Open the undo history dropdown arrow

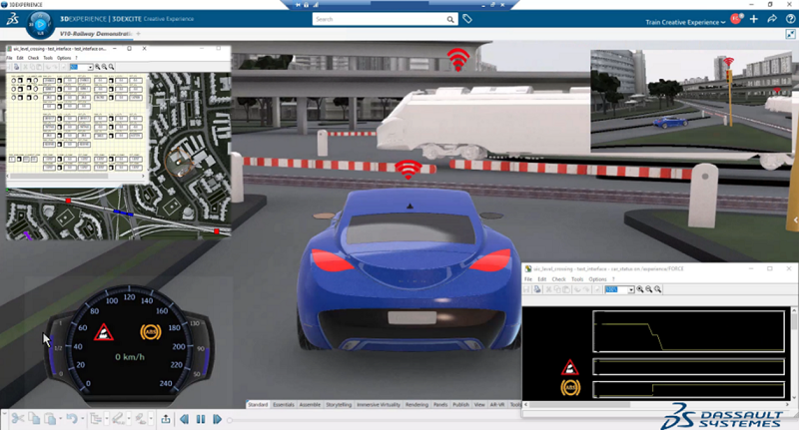tap(81, 419)
